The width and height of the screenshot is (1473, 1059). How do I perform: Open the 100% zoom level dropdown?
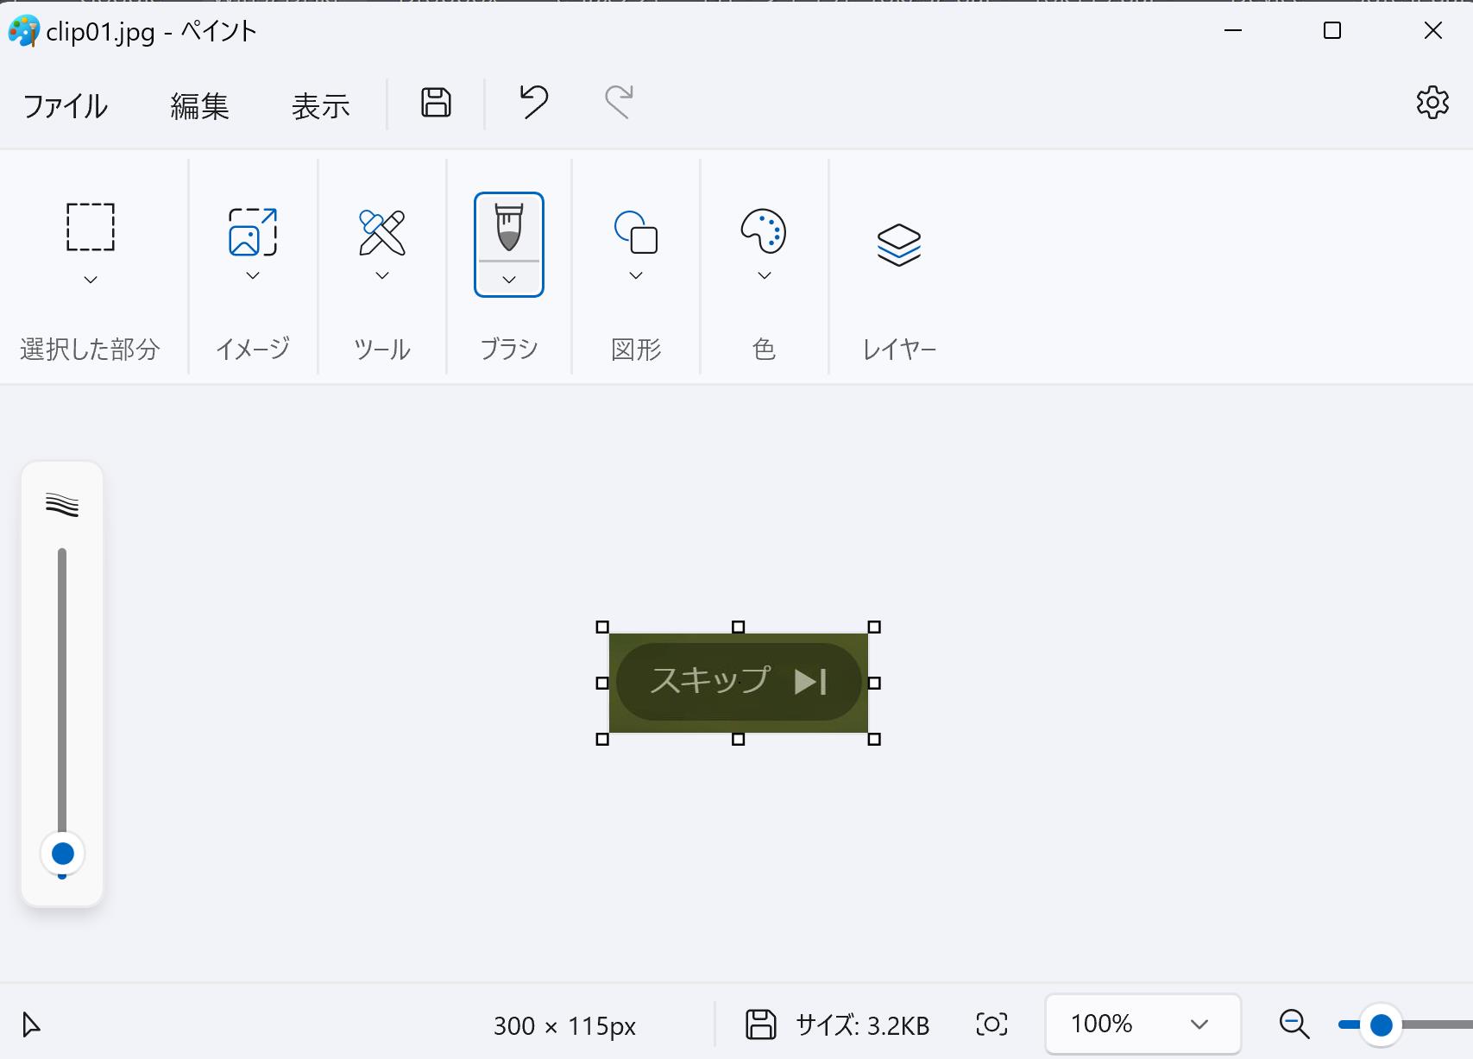(x=1142, y=1024)
